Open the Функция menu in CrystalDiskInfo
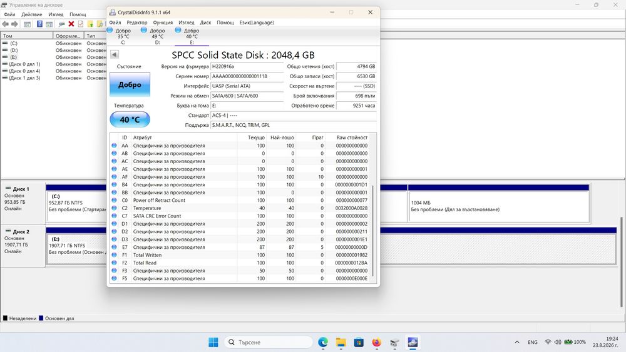The image size is (626, 352). [163, 23]
